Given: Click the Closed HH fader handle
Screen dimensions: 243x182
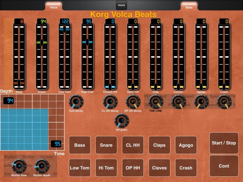Looking at the screenshot, I should tap(110, 87).
